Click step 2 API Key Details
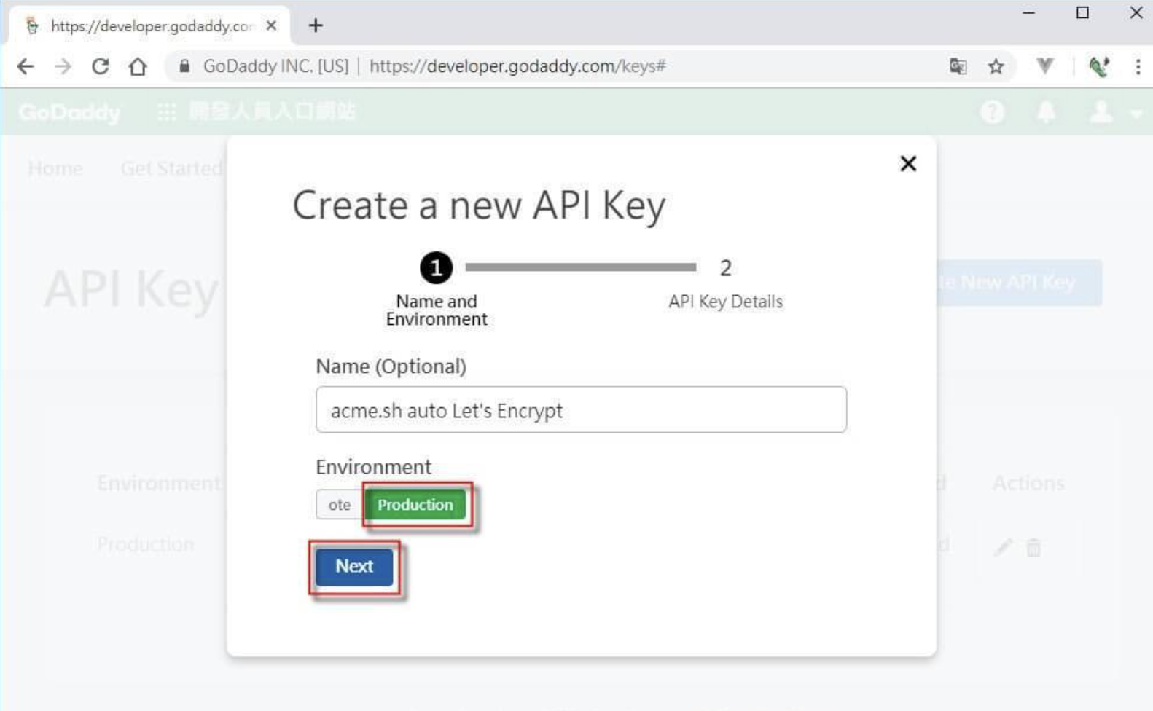This screenshot has width=1153, height=711. click(x=725, y=284)
